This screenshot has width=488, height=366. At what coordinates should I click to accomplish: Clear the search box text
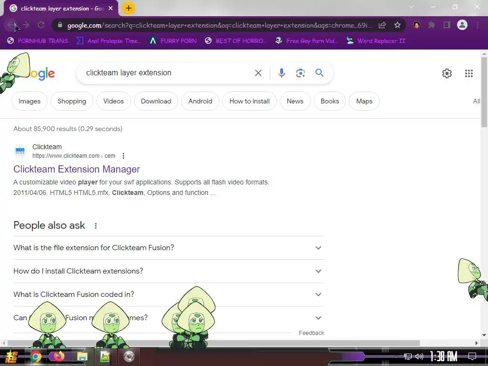(258, 73)
